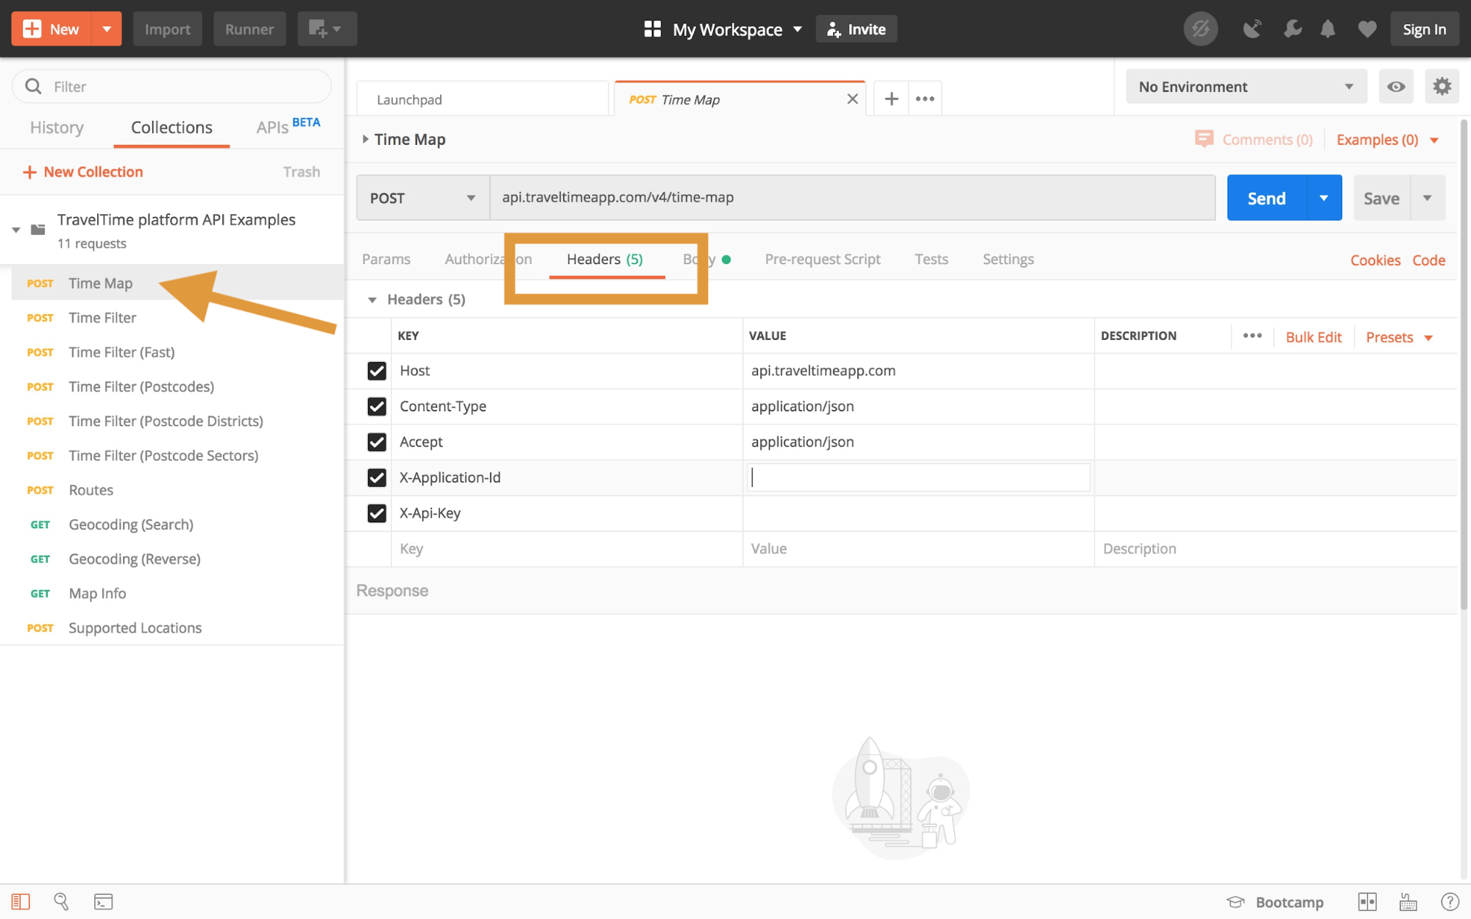The image size is (1471, 919).
Task: Open the Tests tab
Action: [931, 259]
